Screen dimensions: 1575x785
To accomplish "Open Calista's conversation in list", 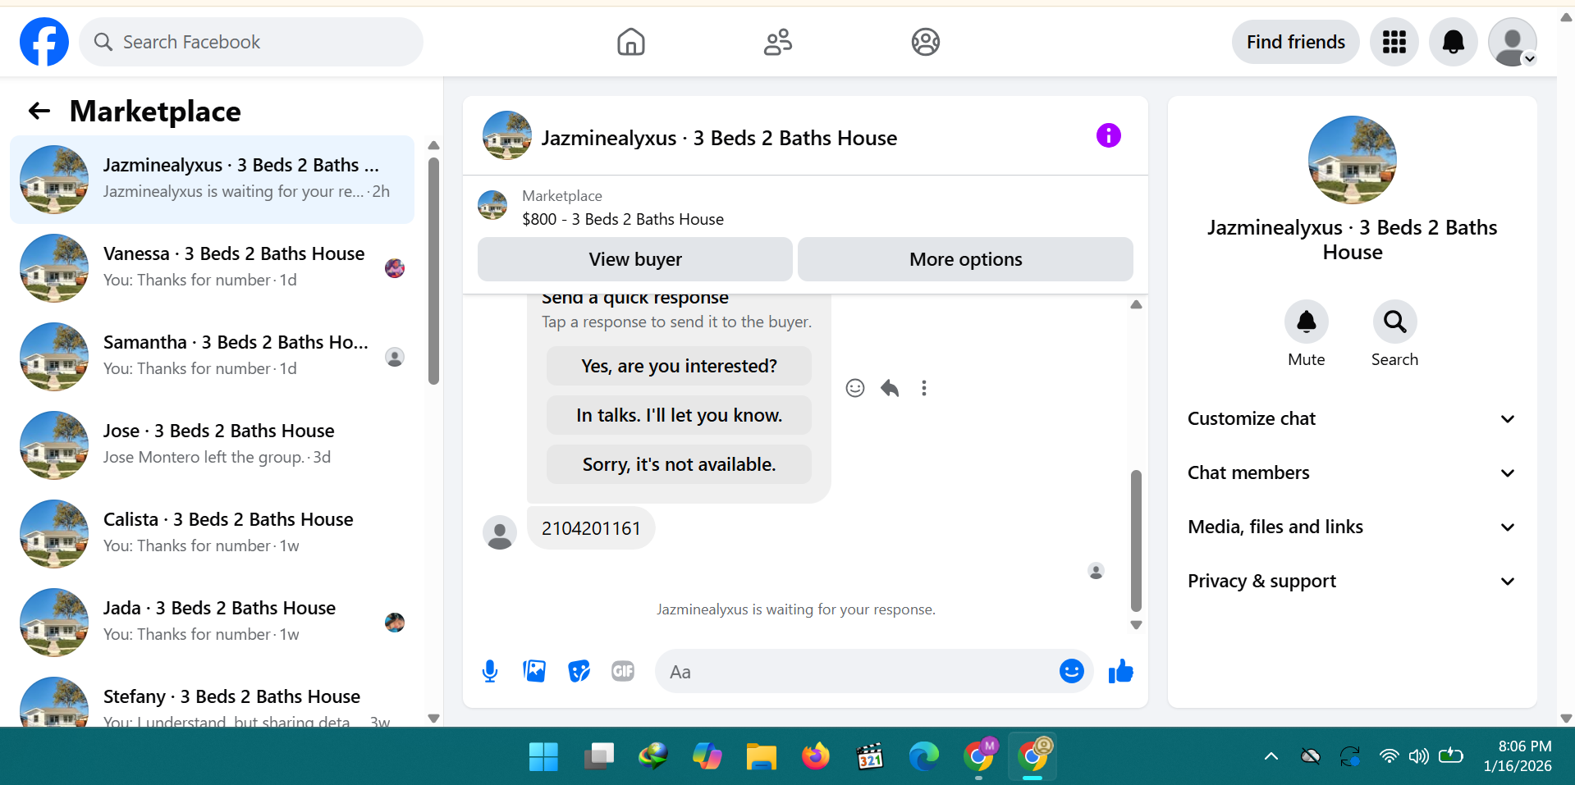I will click(212, 533).
